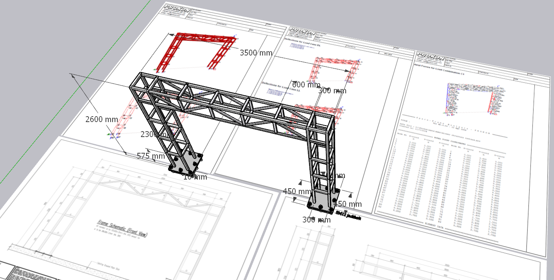
Task: Select the 300 mm base plate dimension
Action: pyautogui.click(x=317, y=220)
